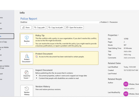Click the Share button icon
The width and height of the screenshot is (139, 104).
click(24, 27)
